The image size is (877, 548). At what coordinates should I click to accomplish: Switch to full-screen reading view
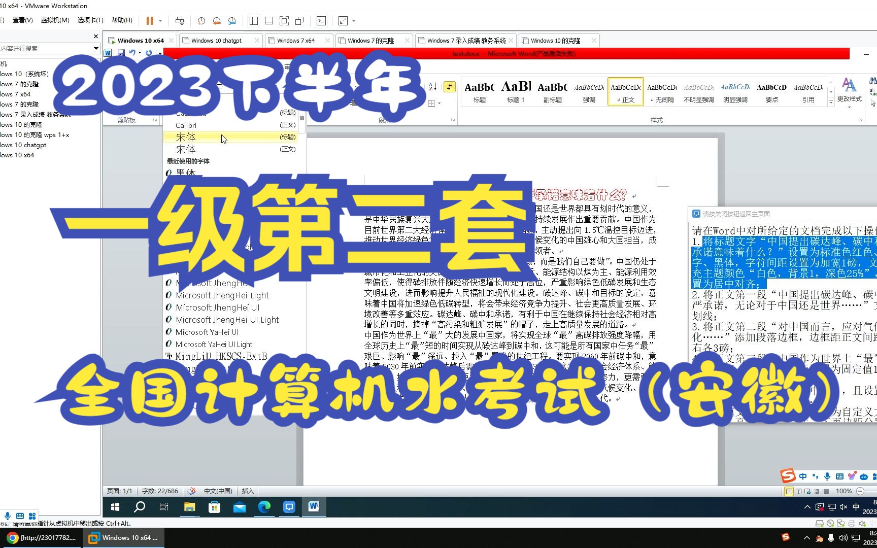[x=798, y=491]
